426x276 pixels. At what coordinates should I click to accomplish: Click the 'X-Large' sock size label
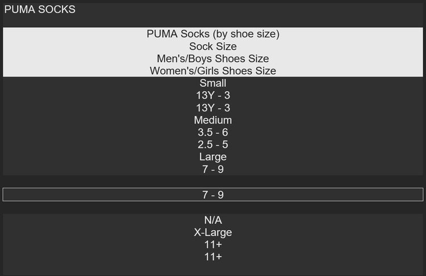(213, 232)
